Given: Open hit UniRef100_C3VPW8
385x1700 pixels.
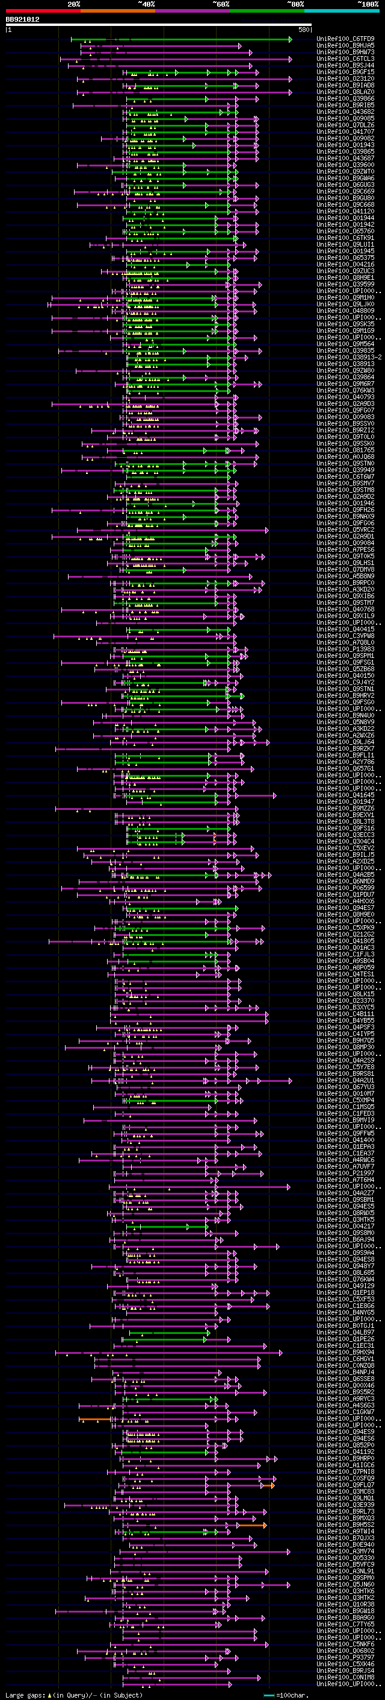Looking at the screenshot, I should pos(345,636).
